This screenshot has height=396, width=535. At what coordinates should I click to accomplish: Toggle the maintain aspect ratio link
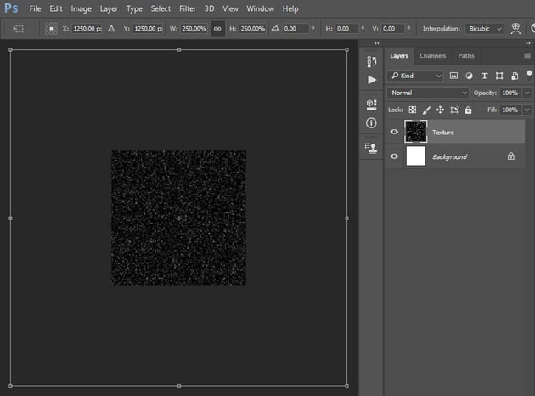(217, 28)
